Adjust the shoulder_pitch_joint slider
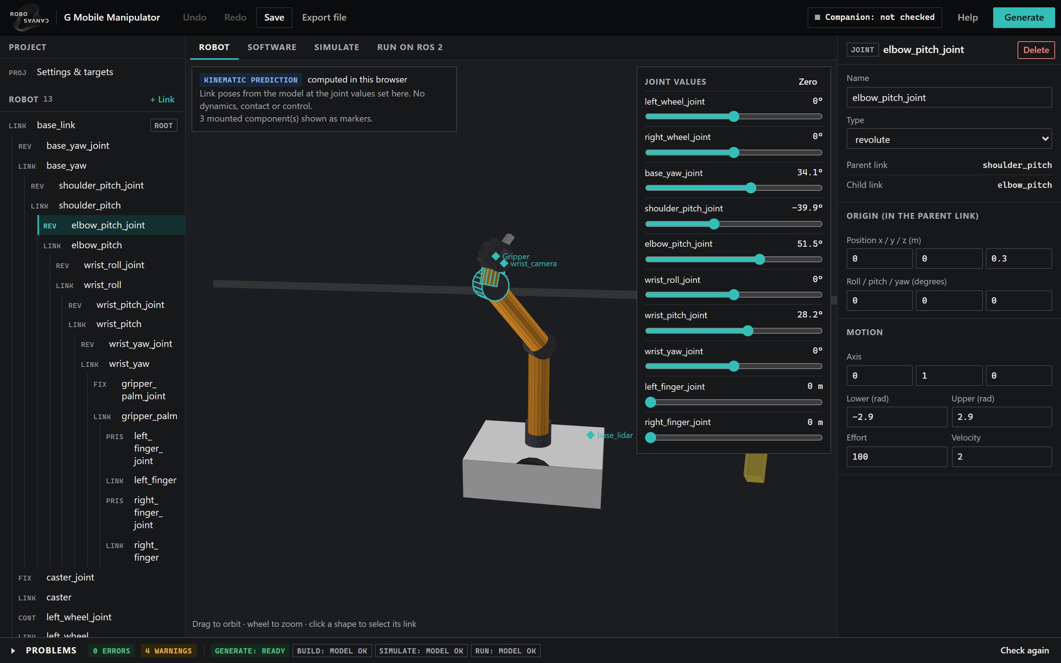This screenshot has width=1061, height=663. (733, 224)
